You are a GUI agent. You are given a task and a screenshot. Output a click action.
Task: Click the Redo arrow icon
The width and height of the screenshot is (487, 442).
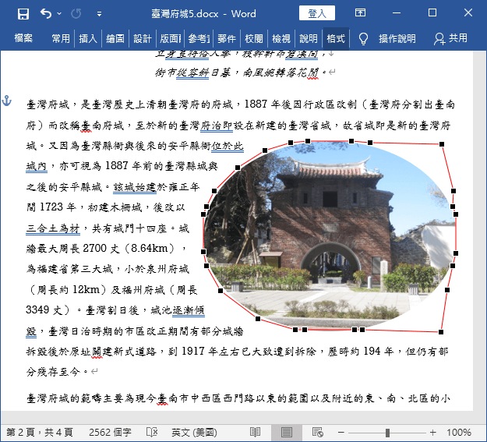click(76, 14)
